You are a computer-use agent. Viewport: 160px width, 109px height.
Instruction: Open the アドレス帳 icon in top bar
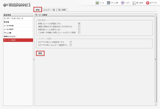pos(108,3)
